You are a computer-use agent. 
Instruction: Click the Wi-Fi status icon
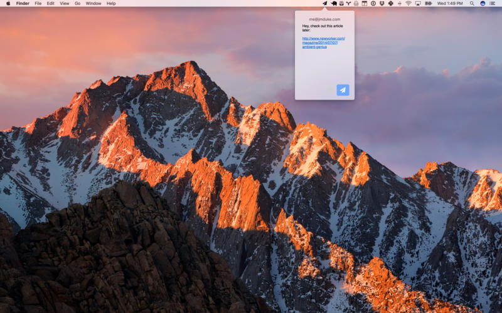tap(409, 3)
